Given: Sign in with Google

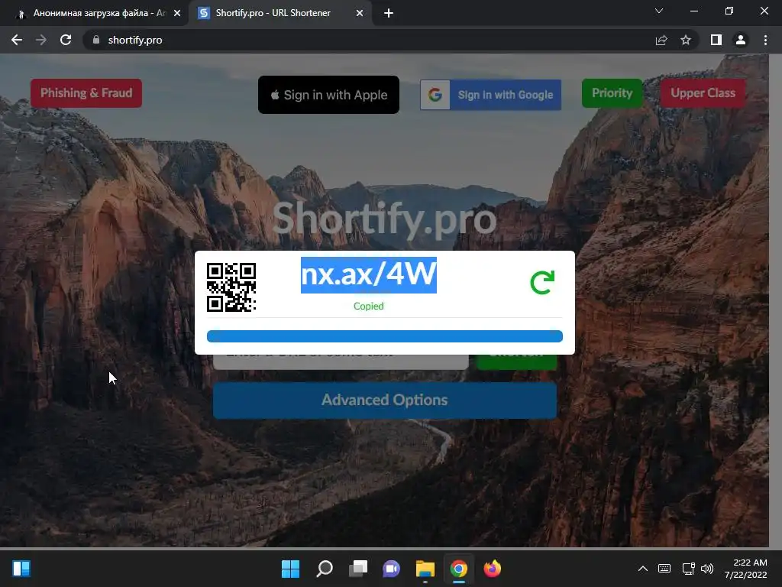Looking at the screenshot, I should [491, 95].
